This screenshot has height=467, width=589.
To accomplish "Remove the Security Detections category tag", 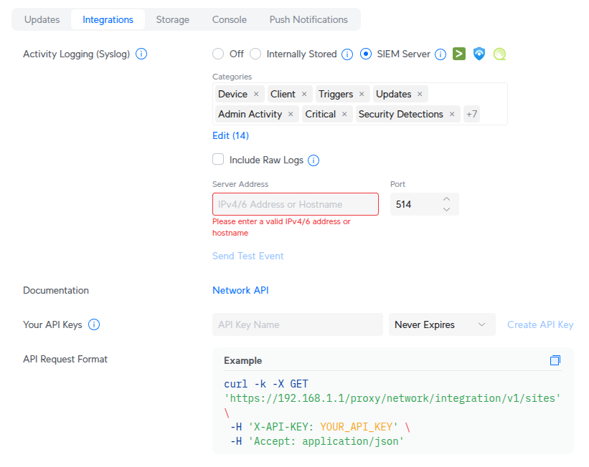I will click(x=452, y=114).
